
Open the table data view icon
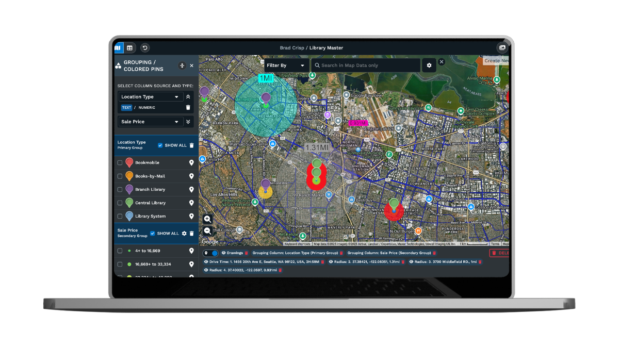coord(130,48)
